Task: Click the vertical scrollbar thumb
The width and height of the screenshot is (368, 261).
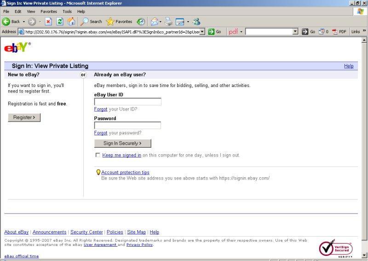Action: point(364,141)
